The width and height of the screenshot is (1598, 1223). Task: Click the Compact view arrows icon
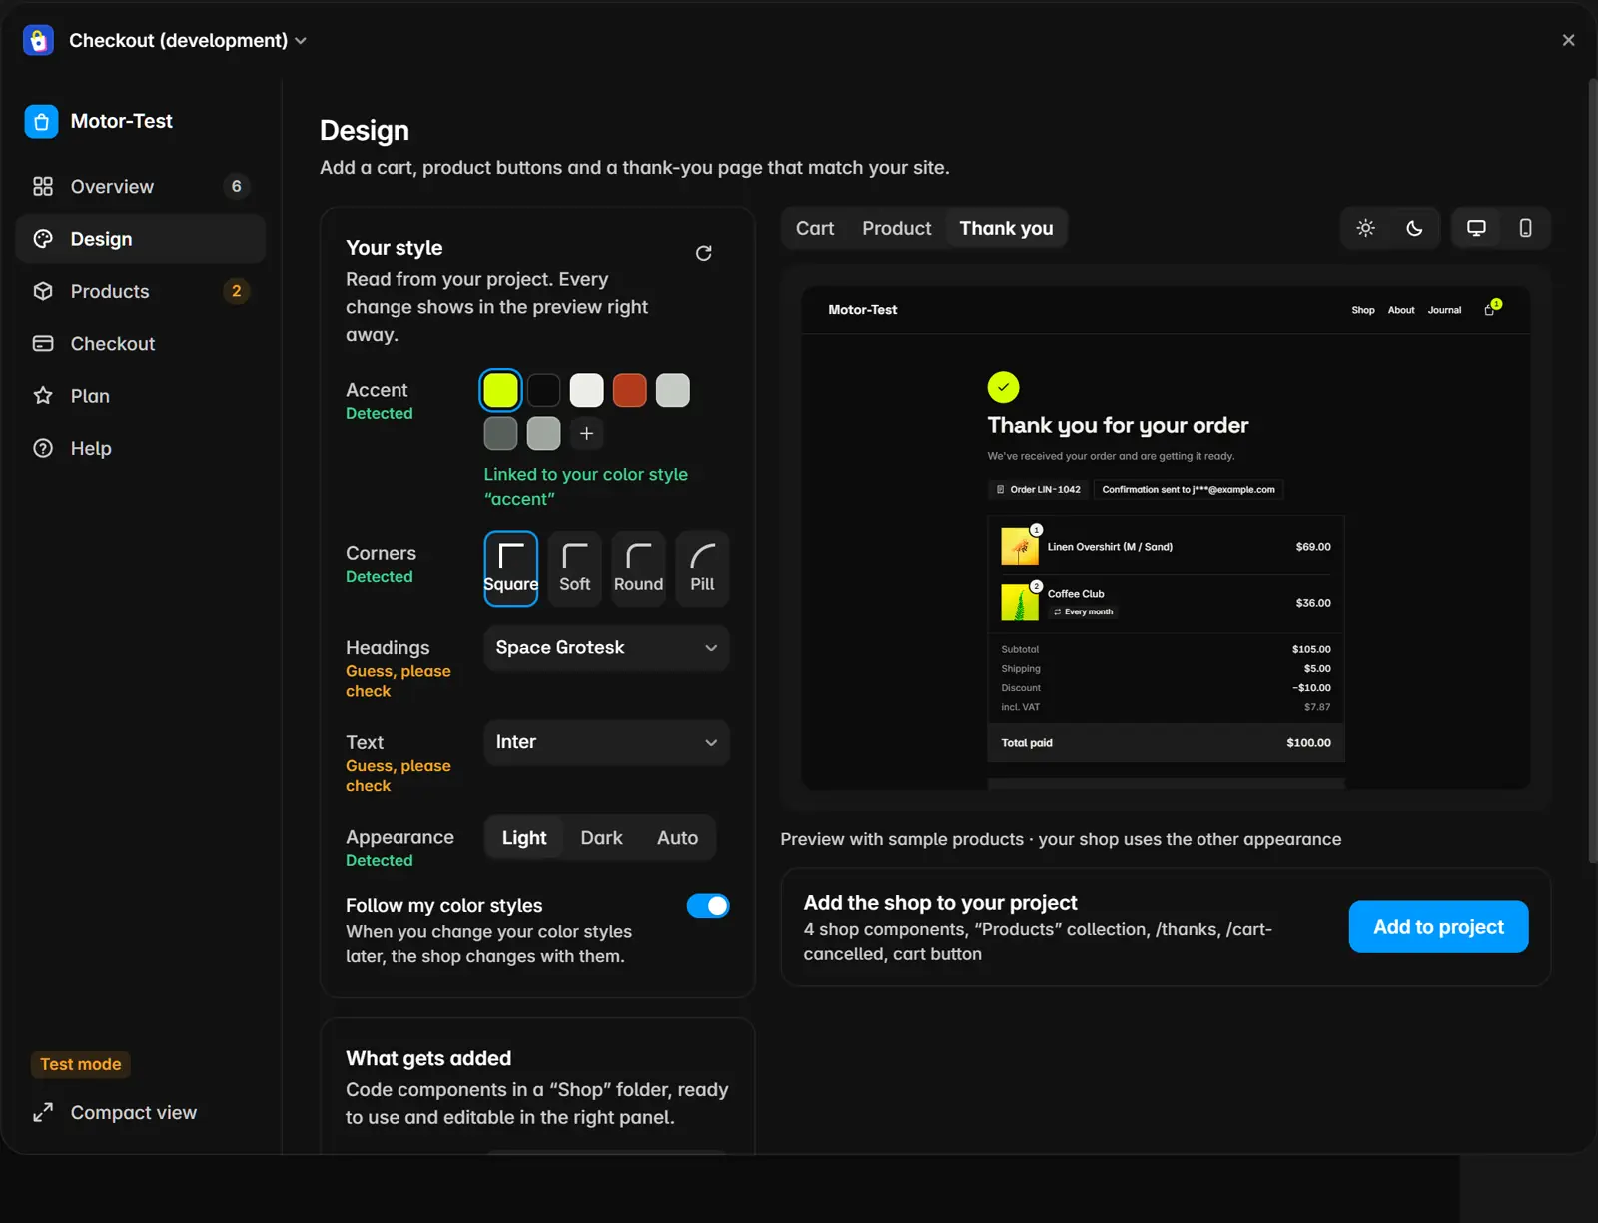43,1113
